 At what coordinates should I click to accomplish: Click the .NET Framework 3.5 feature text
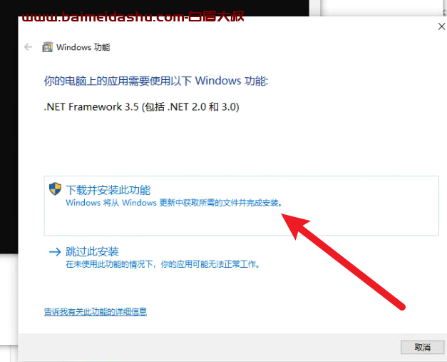coord(141,107)
